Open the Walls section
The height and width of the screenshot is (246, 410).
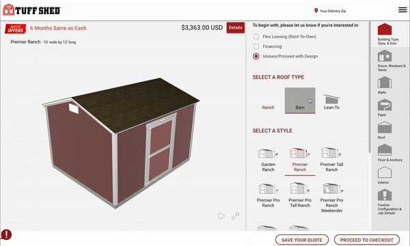coord(384,85)
